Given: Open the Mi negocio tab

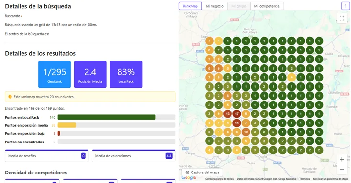Looking at the screenshot, I should [215, 6].
